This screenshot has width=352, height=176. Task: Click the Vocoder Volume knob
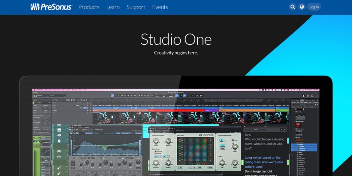tap(235, 163)
